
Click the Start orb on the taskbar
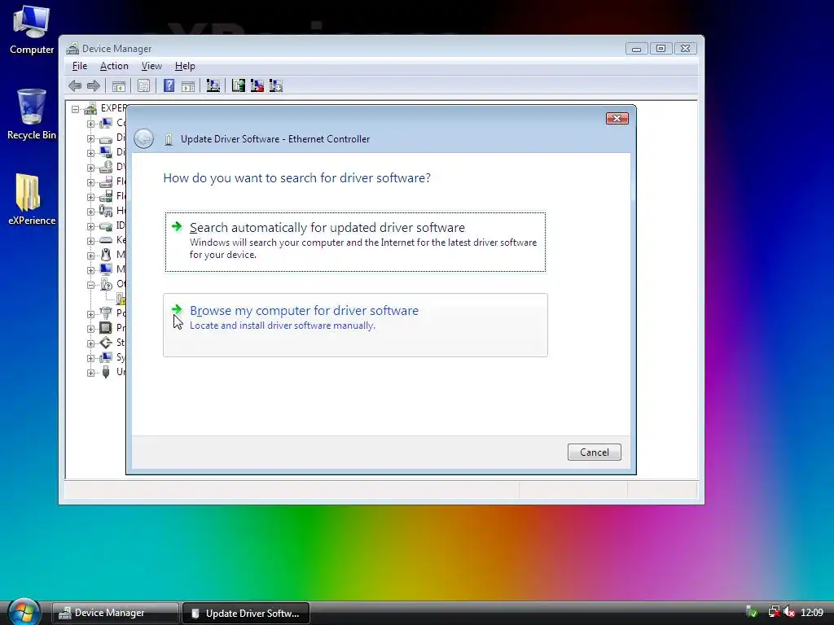click(24, 611)
